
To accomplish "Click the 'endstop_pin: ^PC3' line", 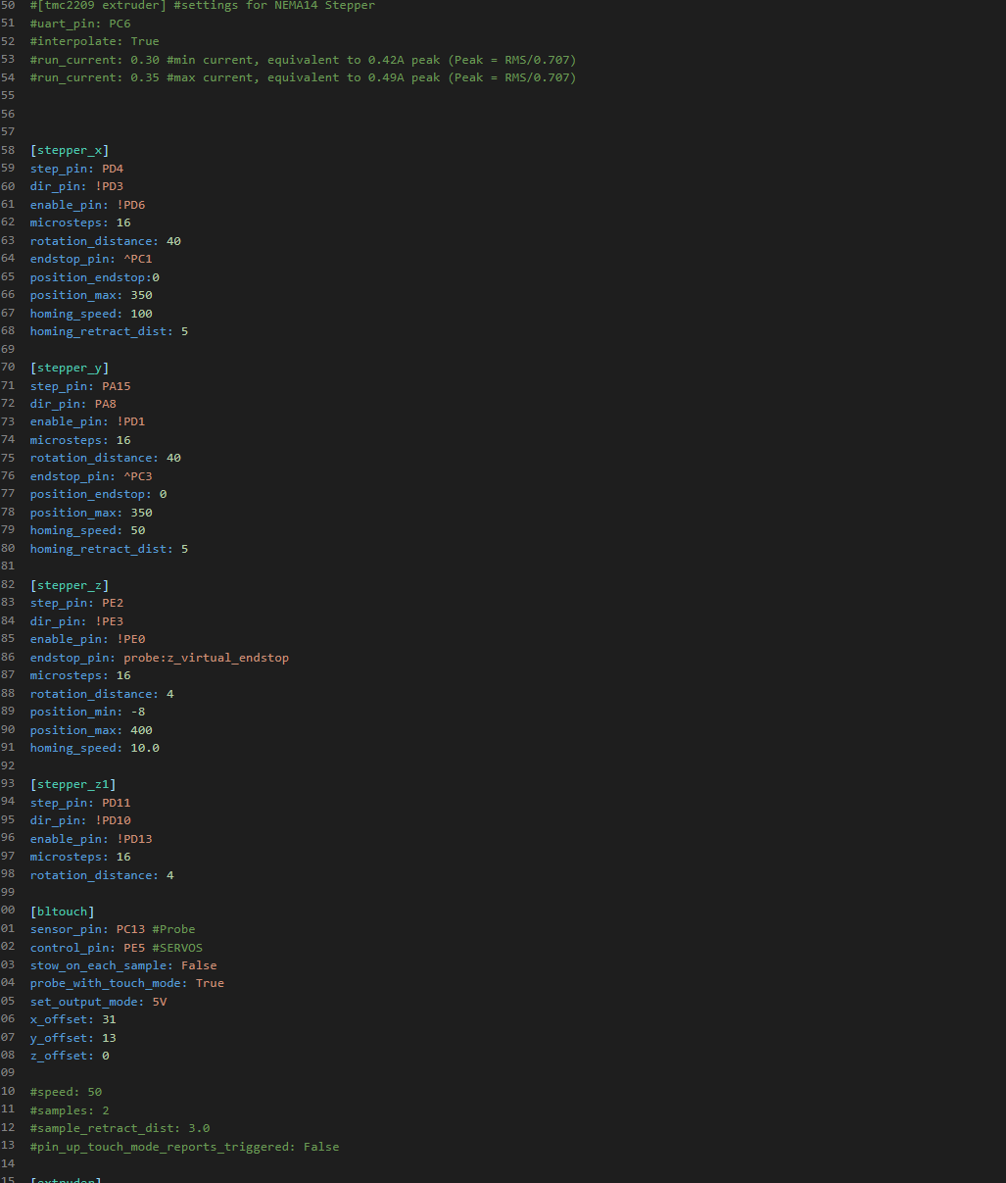I will [x=91, y=476].
